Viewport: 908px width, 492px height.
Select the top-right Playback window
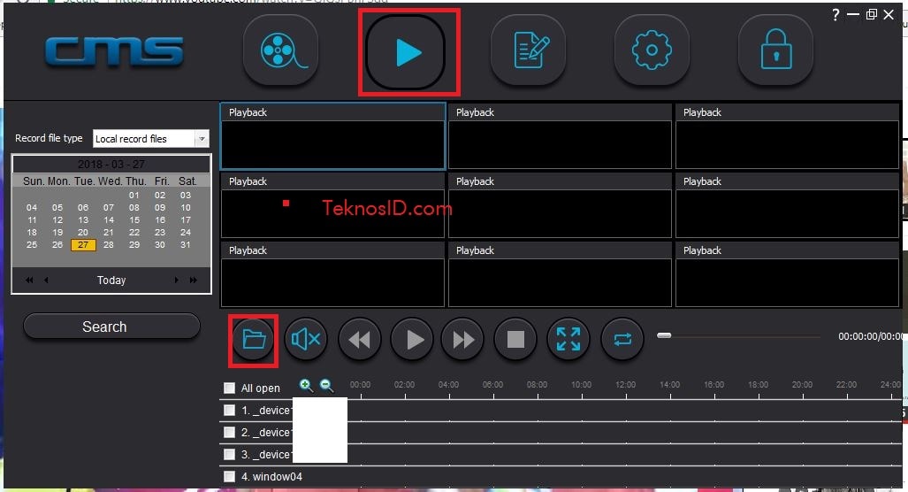(787, 136)
